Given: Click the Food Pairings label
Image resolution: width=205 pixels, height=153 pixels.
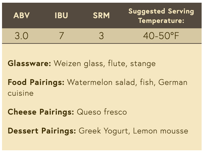Looking at the screenshot, I should coord(36,83).
